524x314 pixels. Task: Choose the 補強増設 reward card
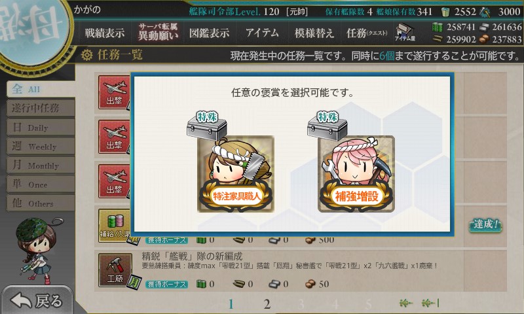pos(356,173)
